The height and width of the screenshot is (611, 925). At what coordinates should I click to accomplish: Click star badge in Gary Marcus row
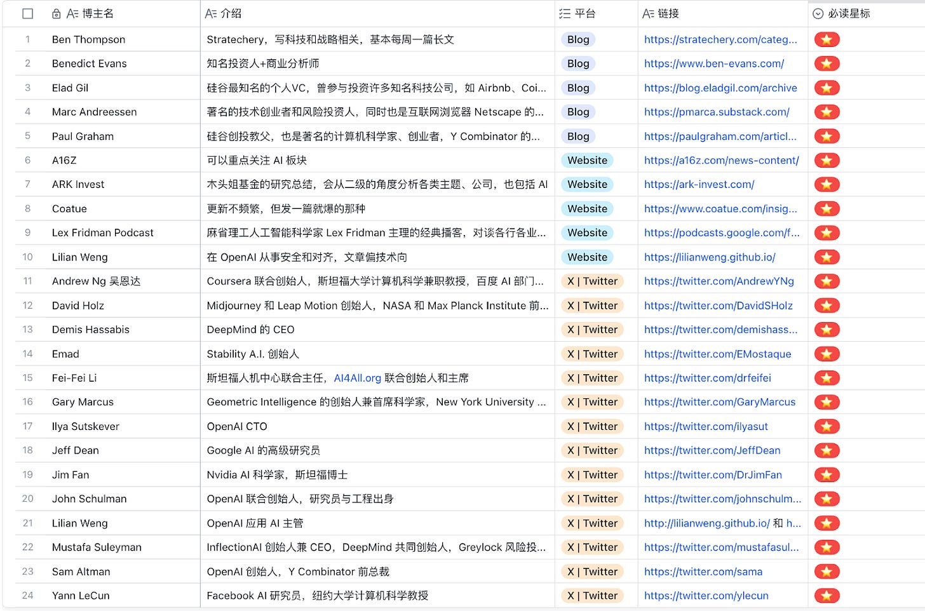(x=827, y=402)
